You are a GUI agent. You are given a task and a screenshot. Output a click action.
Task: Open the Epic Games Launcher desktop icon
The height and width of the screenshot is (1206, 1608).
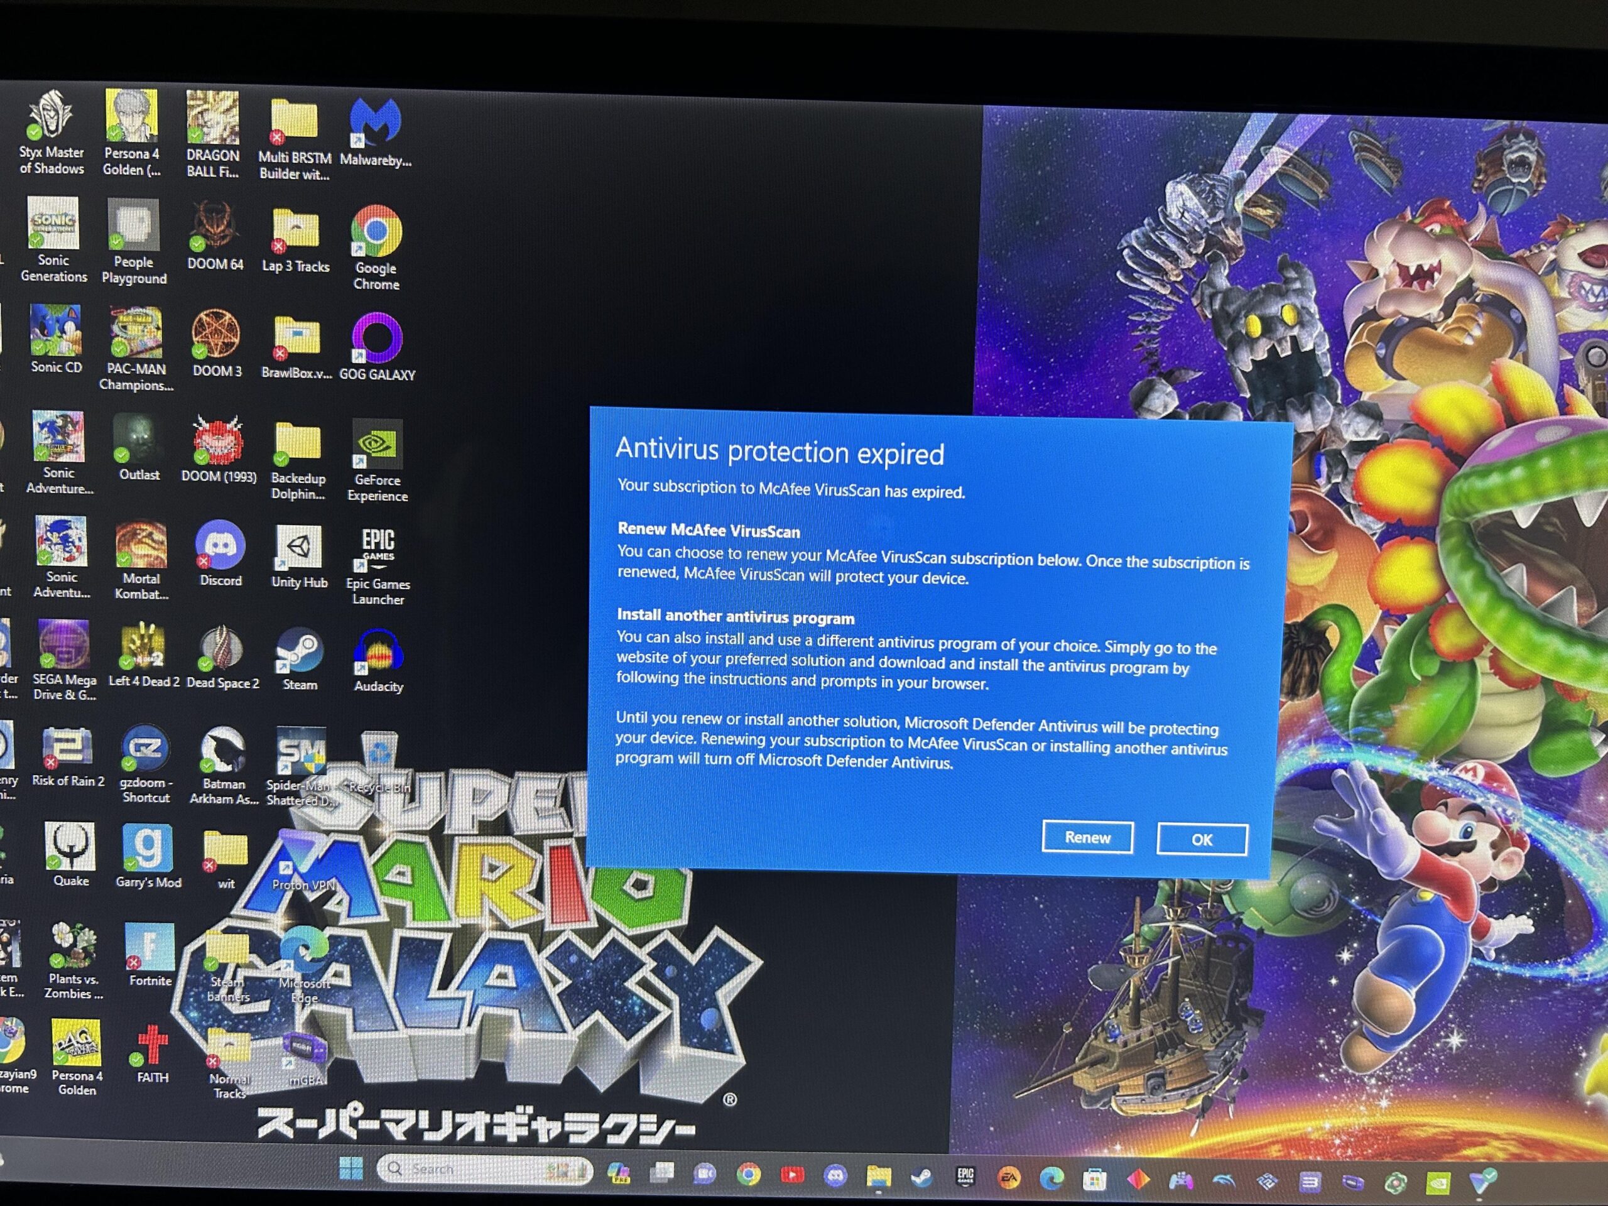(378, 567)
